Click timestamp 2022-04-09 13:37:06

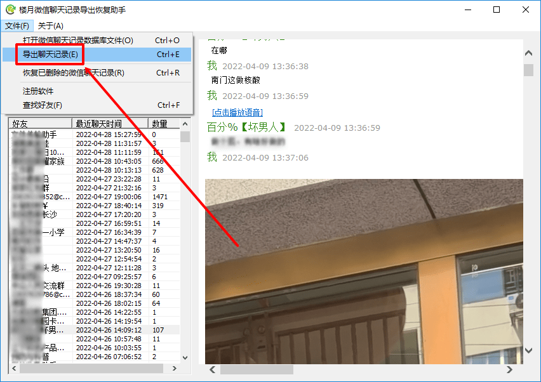tap(265, 158)
